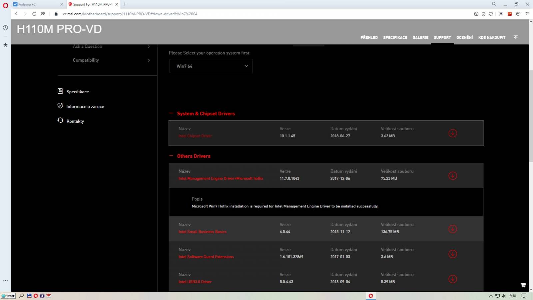Open the Specifikace sidebar link
Viewport: 533px width, 300px height.
pyautogui.click(x=77, y=92)
